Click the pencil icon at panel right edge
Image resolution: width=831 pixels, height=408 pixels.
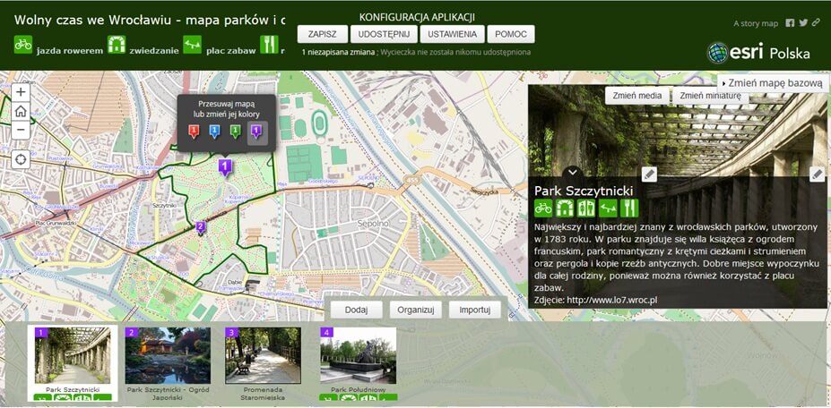(818, 174)
